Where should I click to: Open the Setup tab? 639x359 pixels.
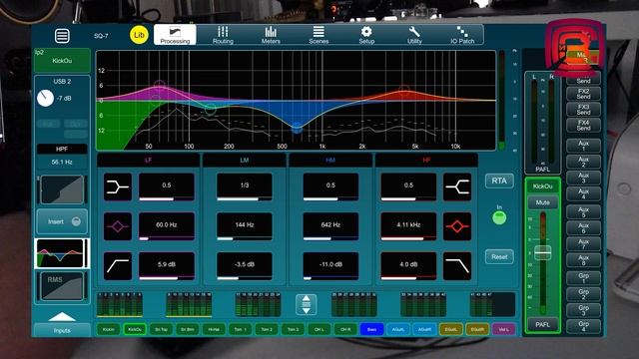click(x=366, y=35)
